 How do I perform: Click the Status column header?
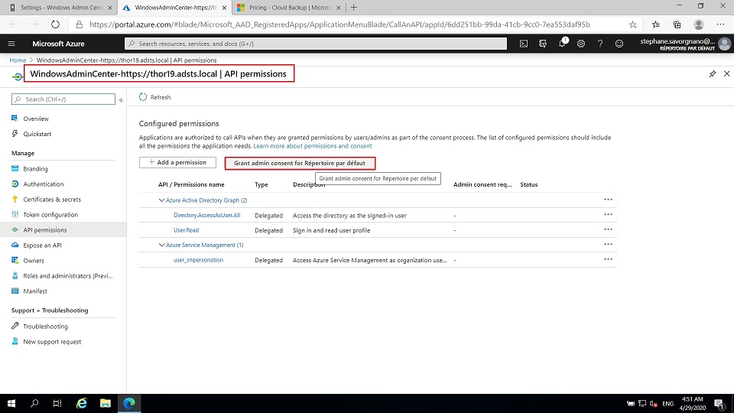coord(528,184)
